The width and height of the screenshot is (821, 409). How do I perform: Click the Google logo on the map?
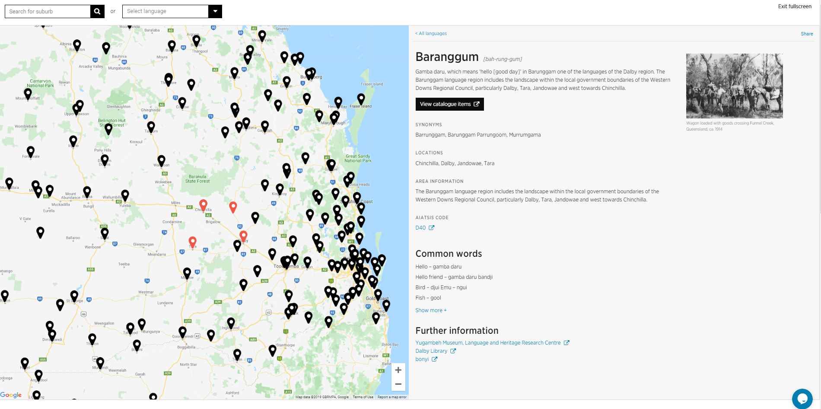click(11, 395)
